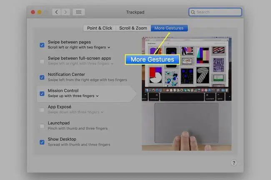
Task: Click Pinch with thumb and three fingers text
Action: pyautogui.click(x=78, y=128)
